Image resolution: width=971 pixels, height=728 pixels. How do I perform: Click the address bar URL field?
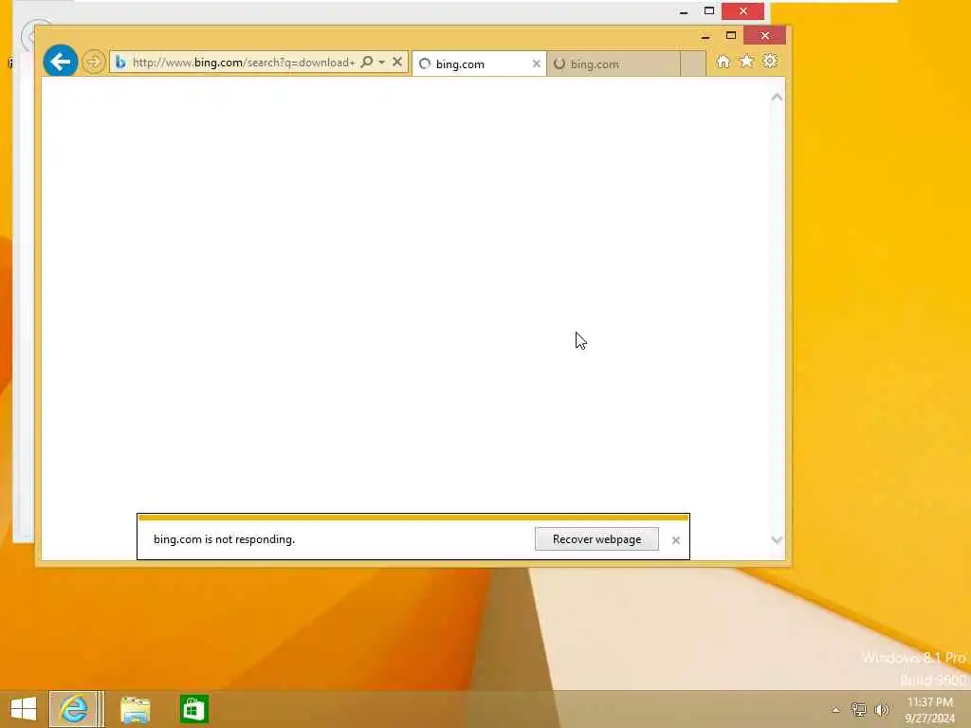244,63
